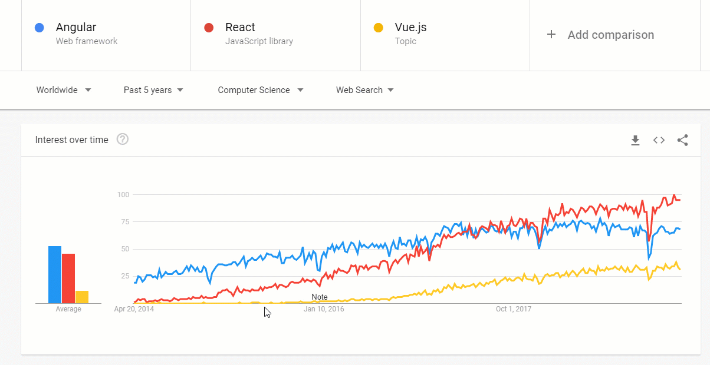Open the Computer Science category dropdown

(261, 90)
